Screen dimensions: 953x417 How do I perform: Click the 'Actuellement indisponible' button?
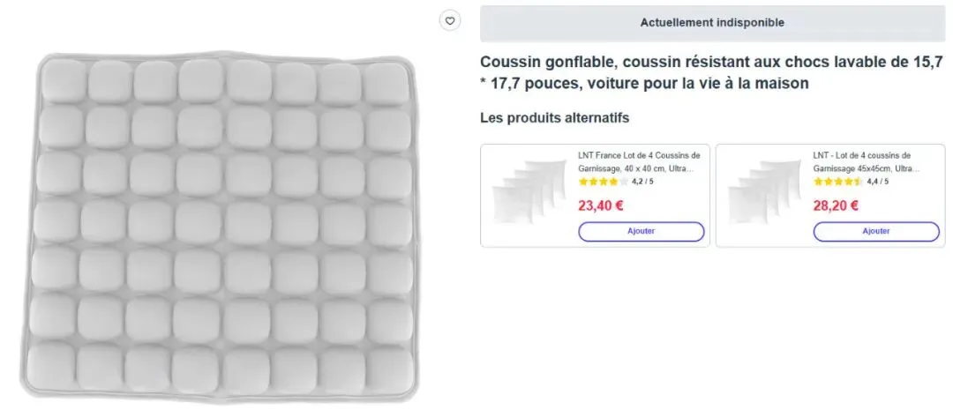pos(712,23)
